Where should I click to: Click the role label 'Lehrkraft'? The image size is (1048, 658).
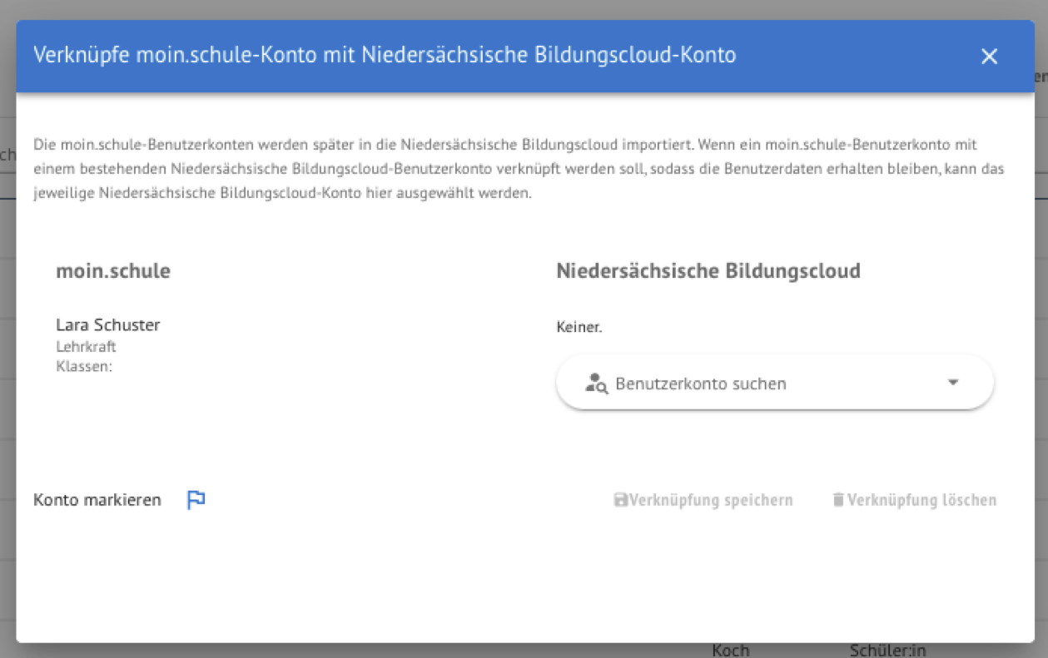click(86, 347)
